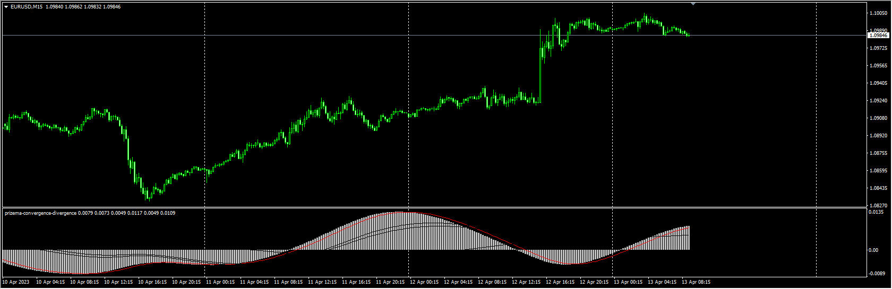Viewport: 892px width, 289px height.
Task: Click the highlighted 1.09846 current price label
Action: 878,36
